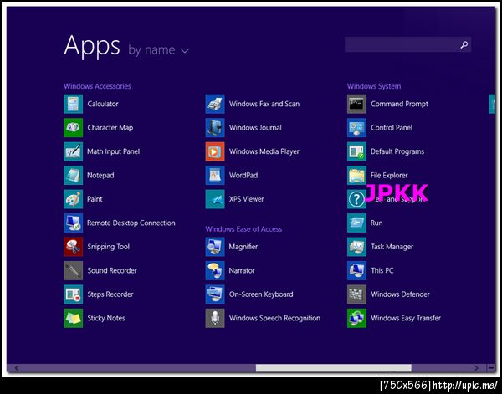The width and height of the screenshot is (502, 394).
Task: Click the 'Remote Desktop Connection' label
Action: (131, 223)
